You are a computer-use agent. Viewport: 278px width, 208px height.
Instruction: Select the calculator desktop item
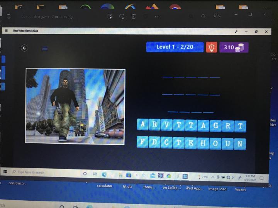[105, 186]
